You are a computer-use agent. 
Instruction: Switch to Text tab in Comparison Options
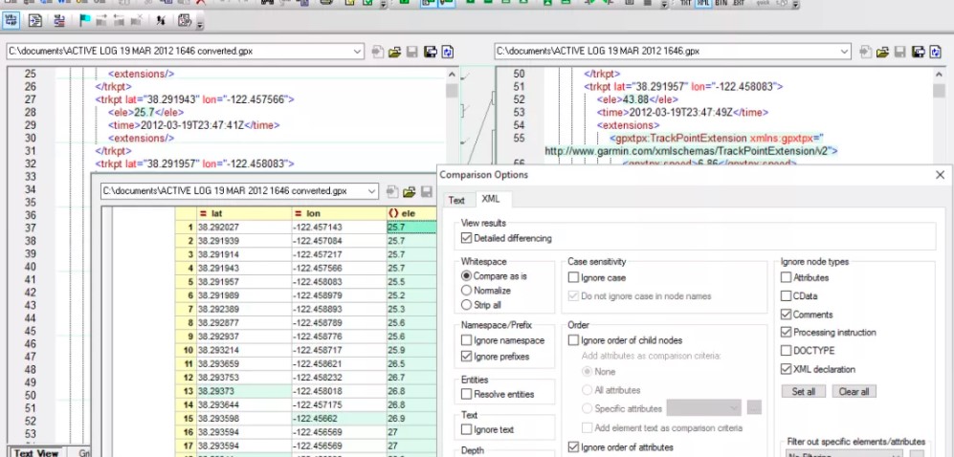(457, 200)
